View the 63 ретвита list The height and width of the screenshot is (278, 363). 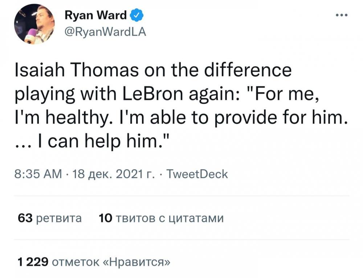tap(50, 218)
